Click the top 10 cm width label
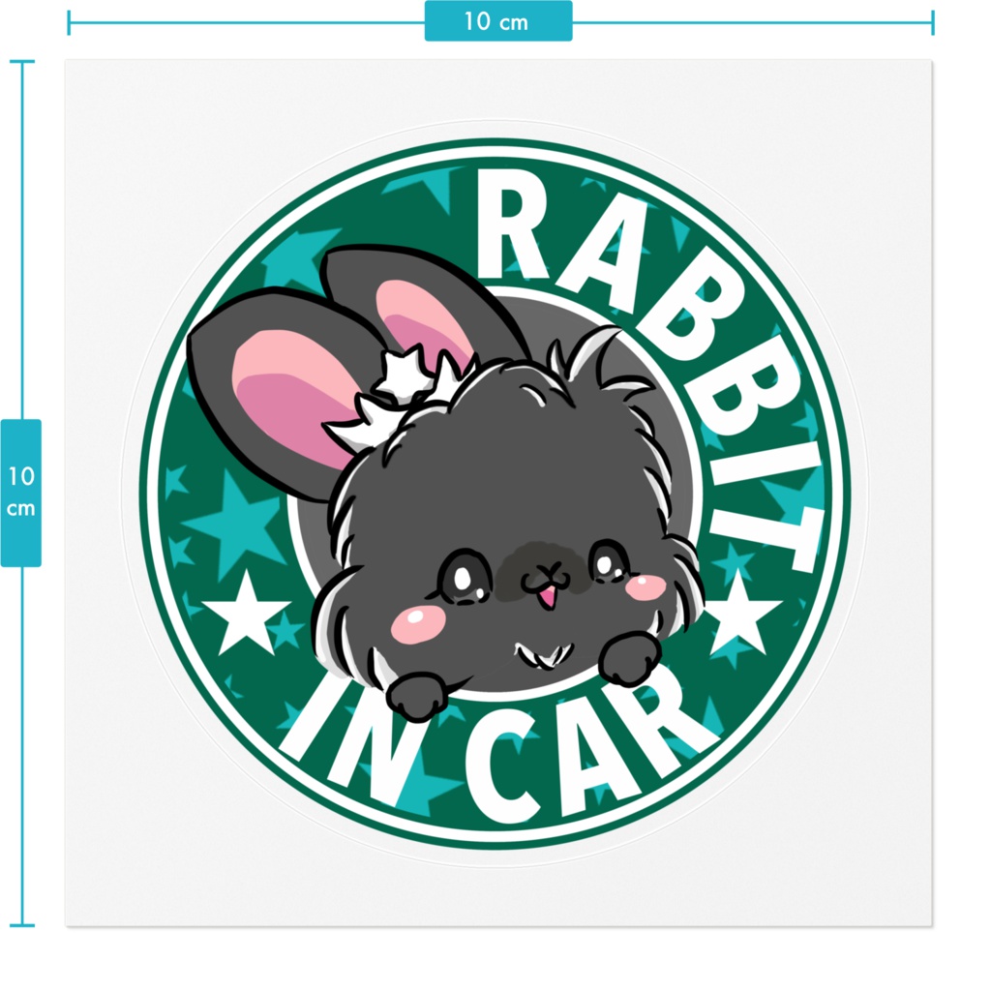This screenshot has width=991, height=991. click(498, 21)
